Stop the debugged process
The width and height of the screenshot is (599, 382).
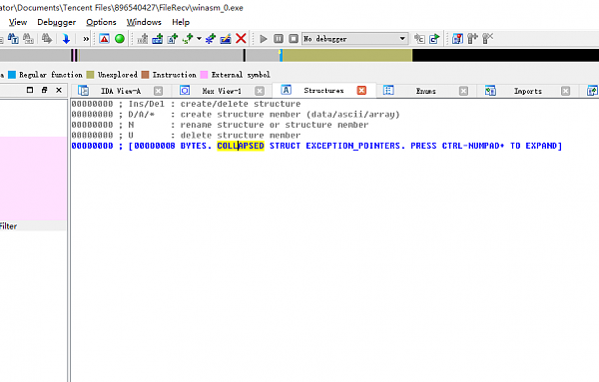pos(294,39)
